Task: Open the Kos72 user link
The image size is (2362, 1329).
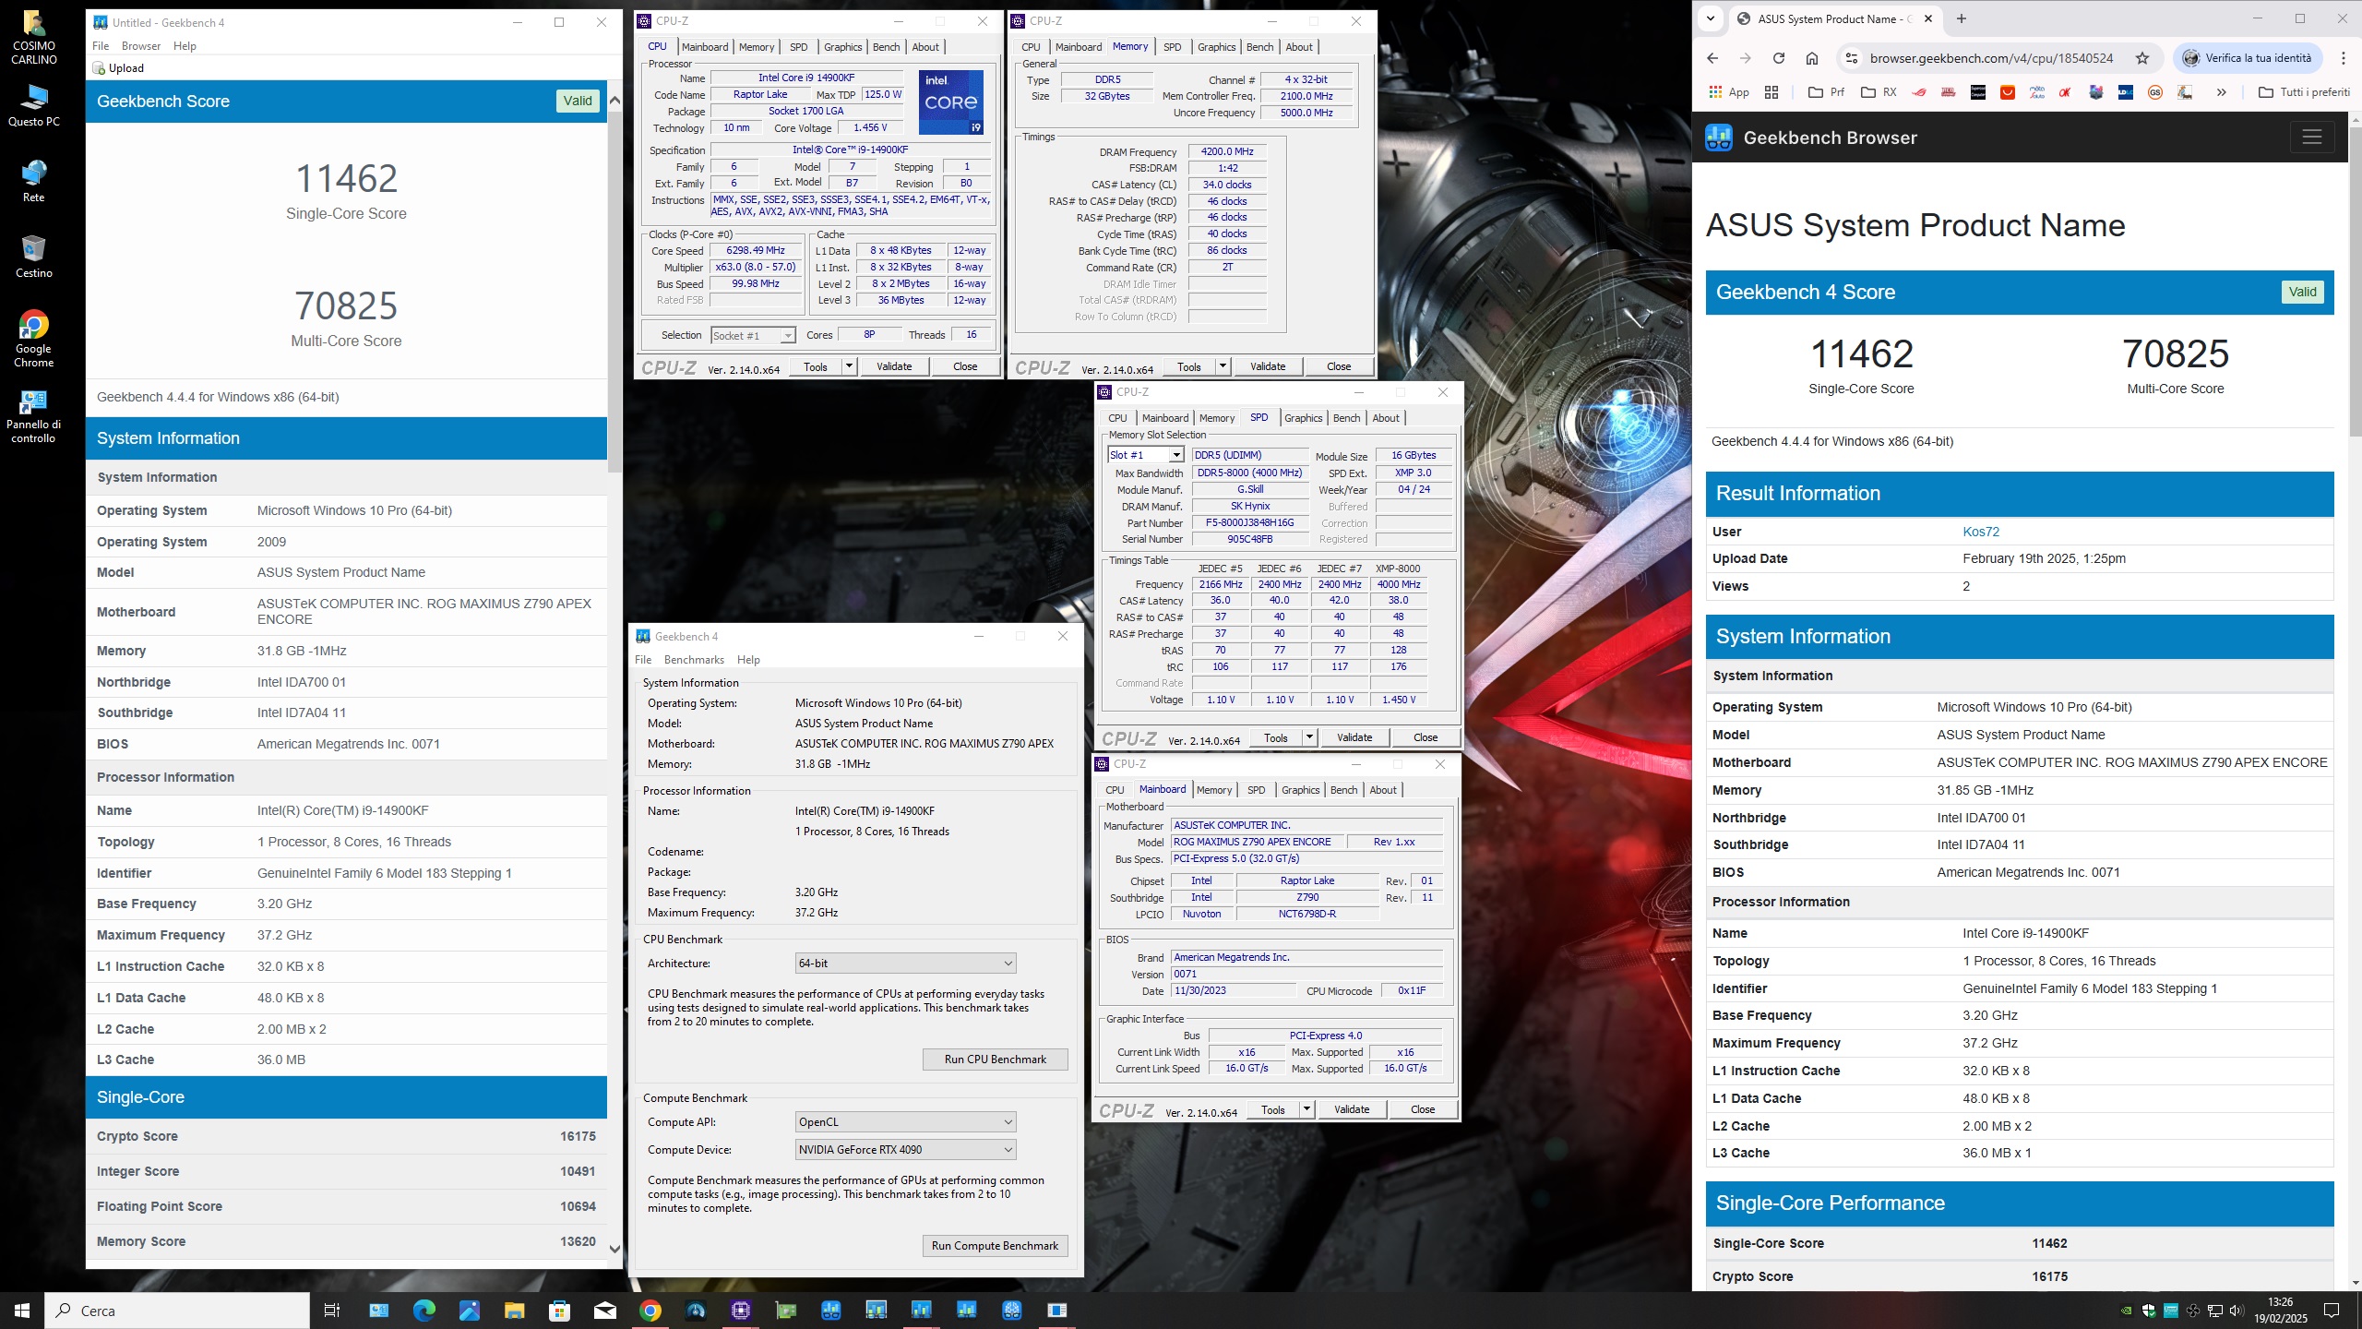Action: click(1981, 532)
